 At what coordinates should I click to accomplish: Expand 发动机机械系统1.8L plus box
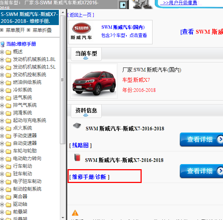2,60
